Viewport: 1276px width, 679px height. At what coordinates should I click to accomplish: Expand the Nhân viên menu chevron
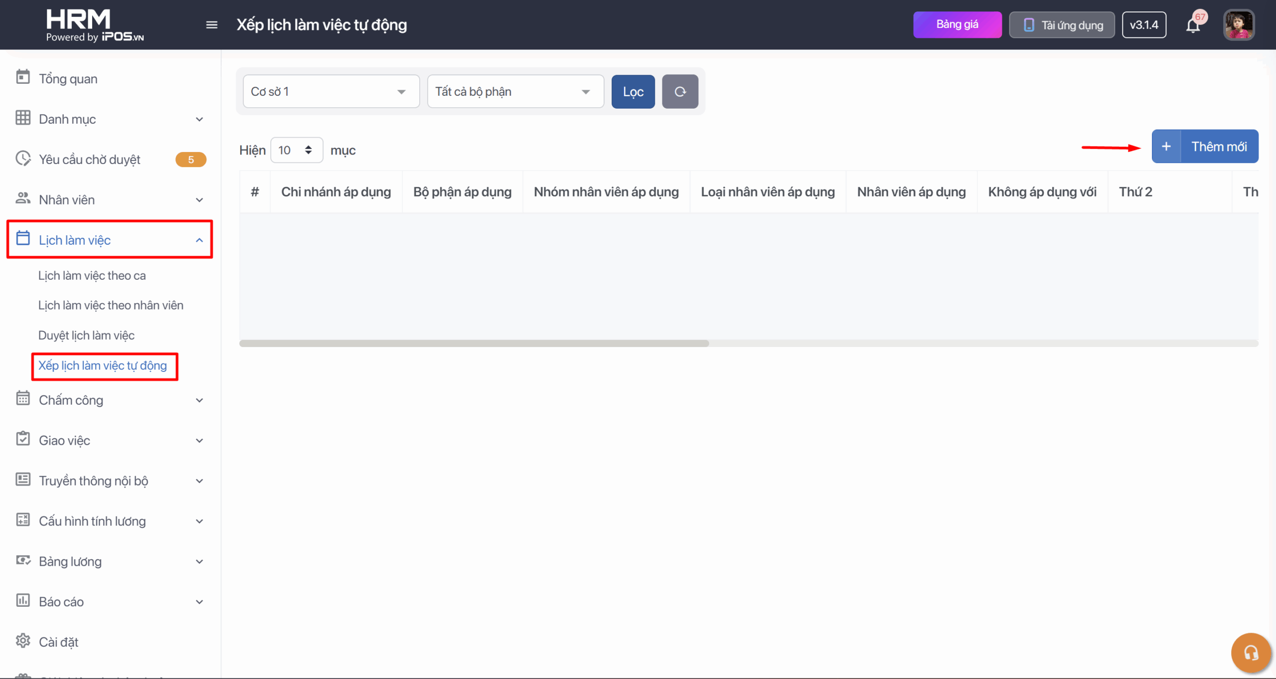[x=199, y=200]
